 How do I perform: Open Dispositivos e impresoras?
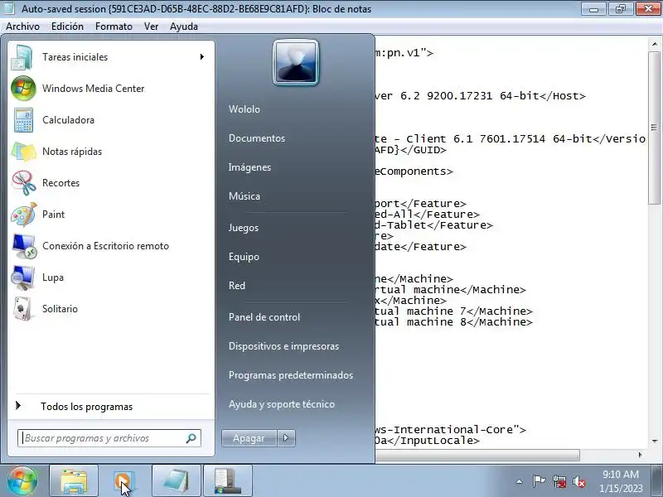[283, 346]
